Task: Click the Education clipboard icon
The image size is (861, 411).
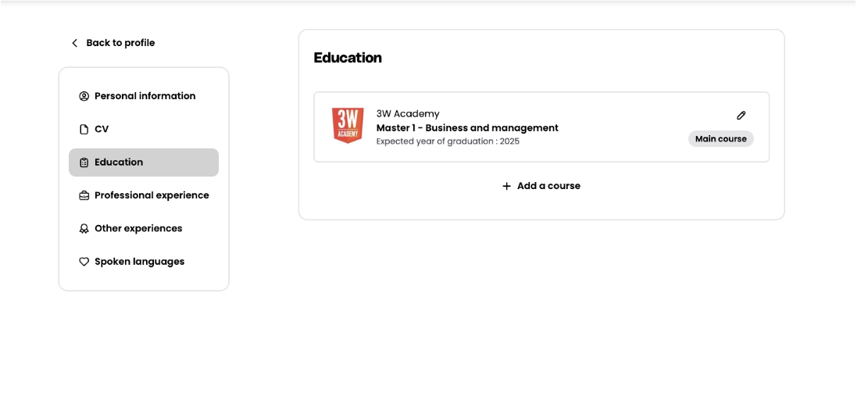Action: tap(84, 163)
